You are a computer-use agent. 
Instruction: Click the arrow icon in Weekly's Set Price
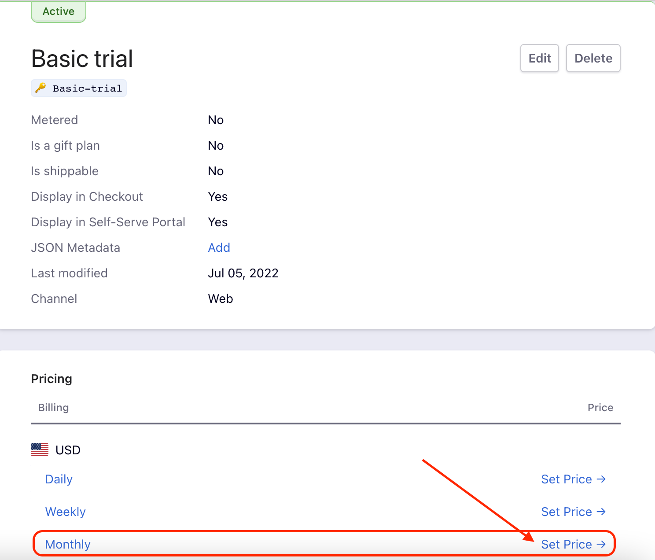[601, 512]
